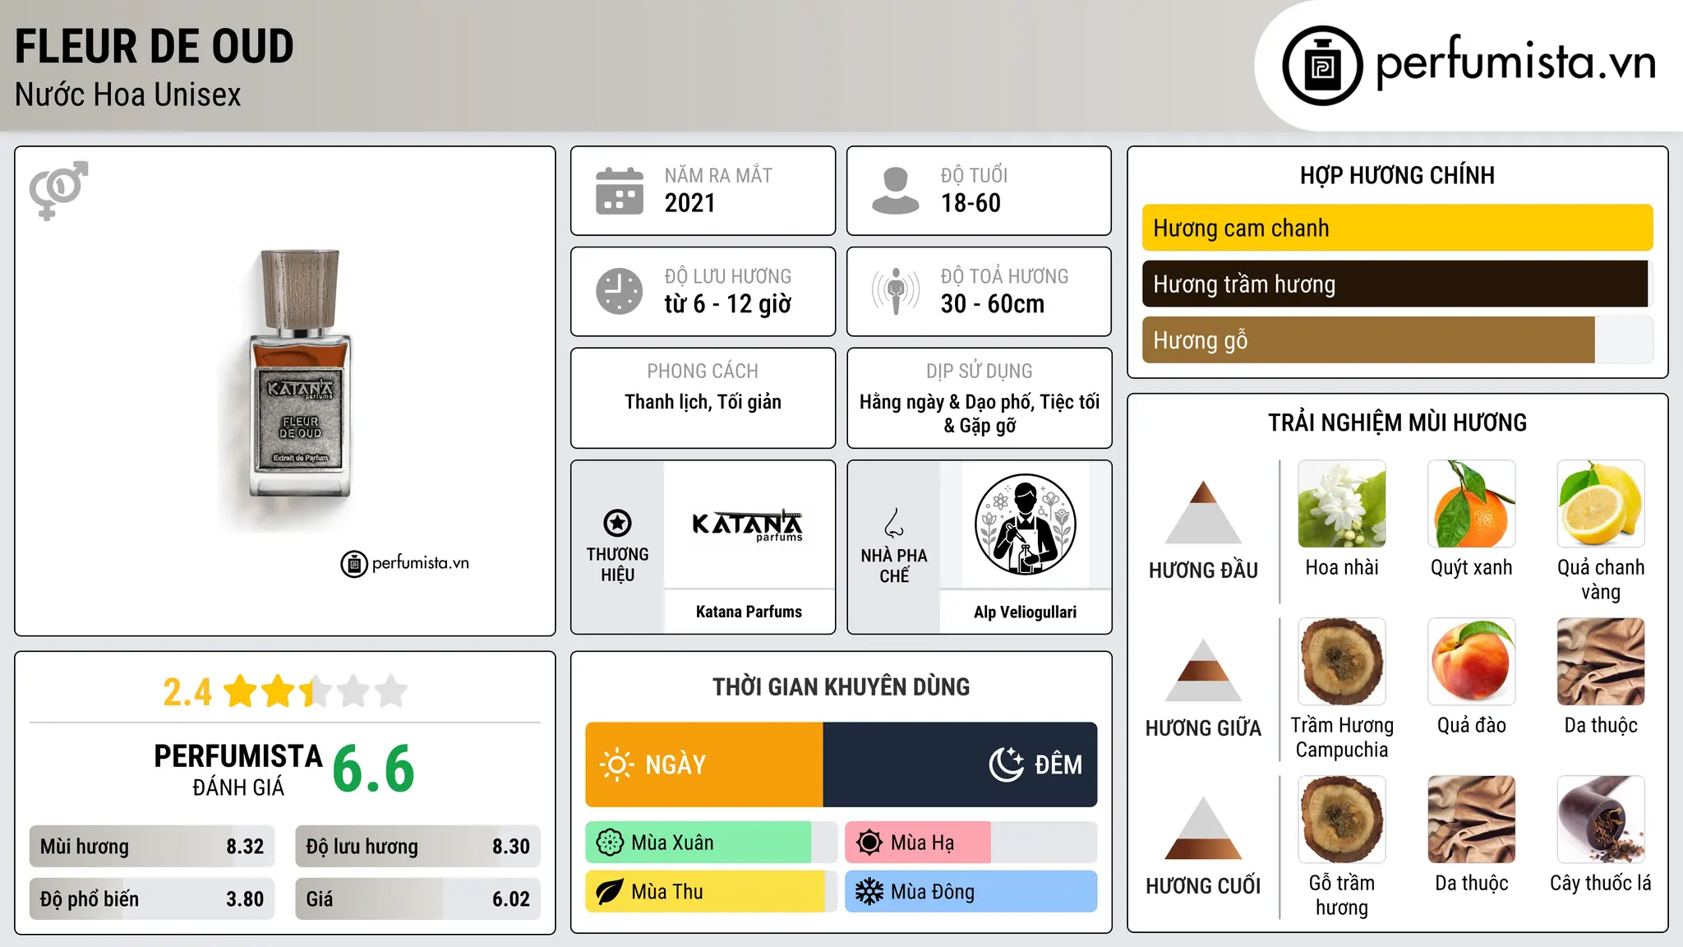The width and height of the screenshot is (1683, 947).
Task: Select the Trầm Hương Campuchia thumbnail
Action: 1342,662
